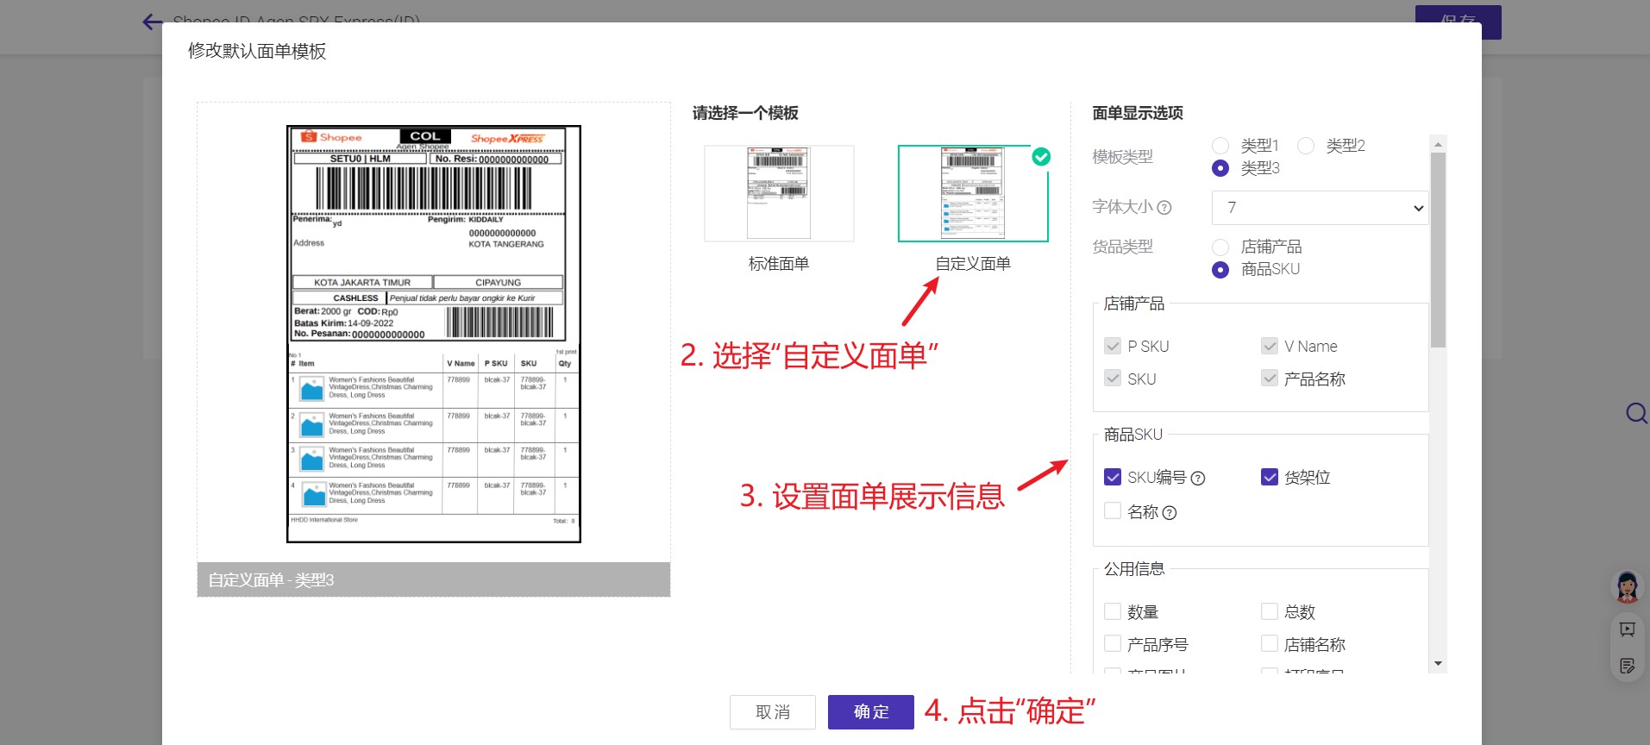Select template type 类型3
Image resolution: width=1650 pixels, height=745 pixels.
(x=1220, y=168)
